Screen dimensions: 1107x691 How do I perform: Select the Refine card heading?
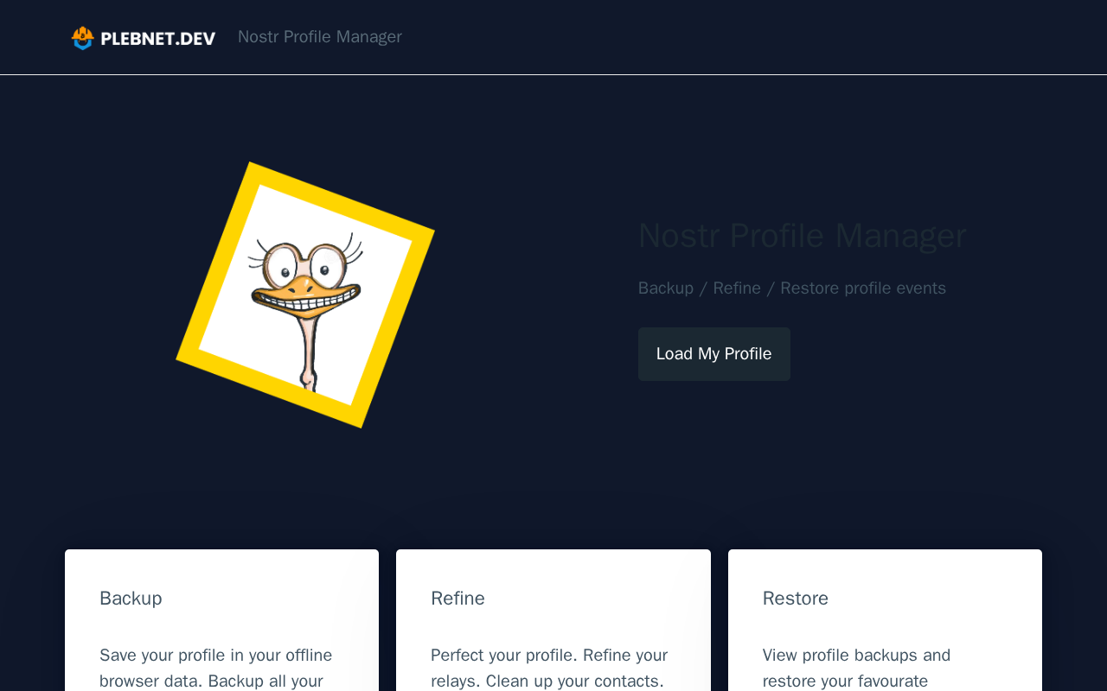[x=458, y=599]
